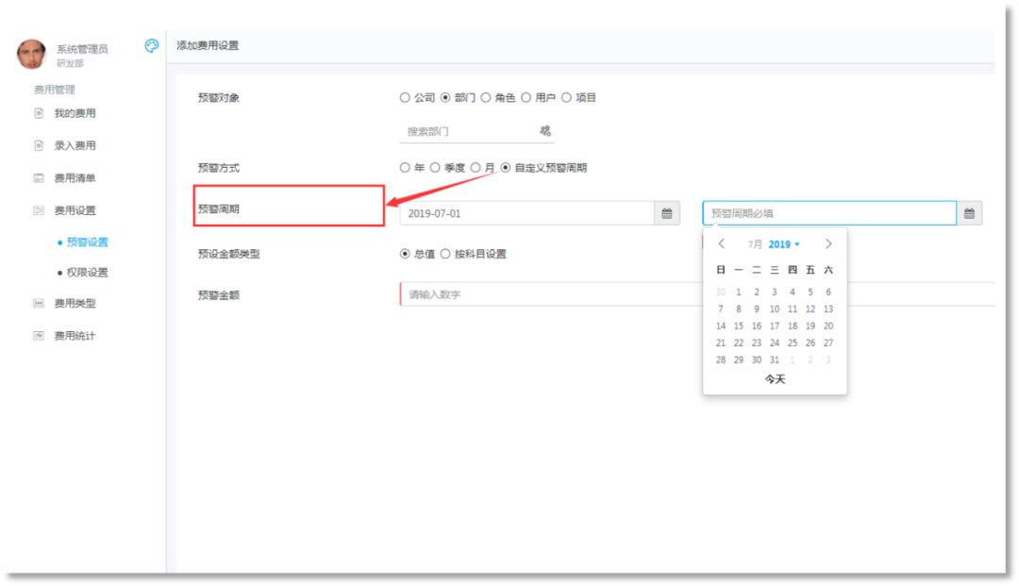This screenshot has height=586, width=1019.
Task: Select 自定义预警周期 radio option
Action: point(506,168)
